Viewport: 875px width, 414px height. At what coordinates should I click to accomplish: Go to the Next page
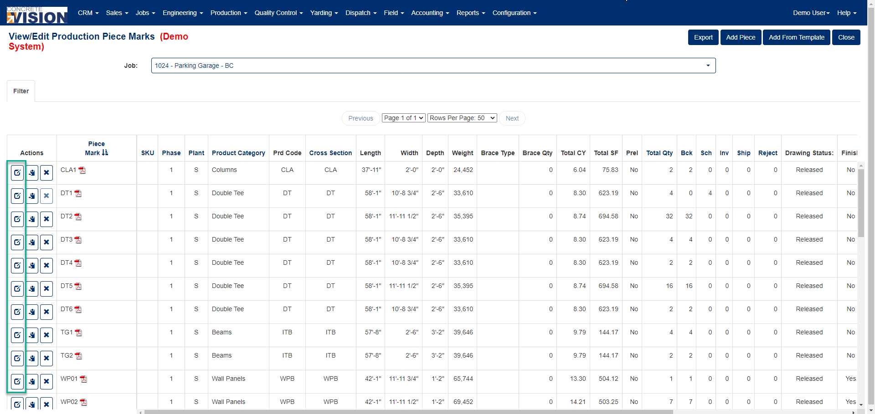point(512,118)
